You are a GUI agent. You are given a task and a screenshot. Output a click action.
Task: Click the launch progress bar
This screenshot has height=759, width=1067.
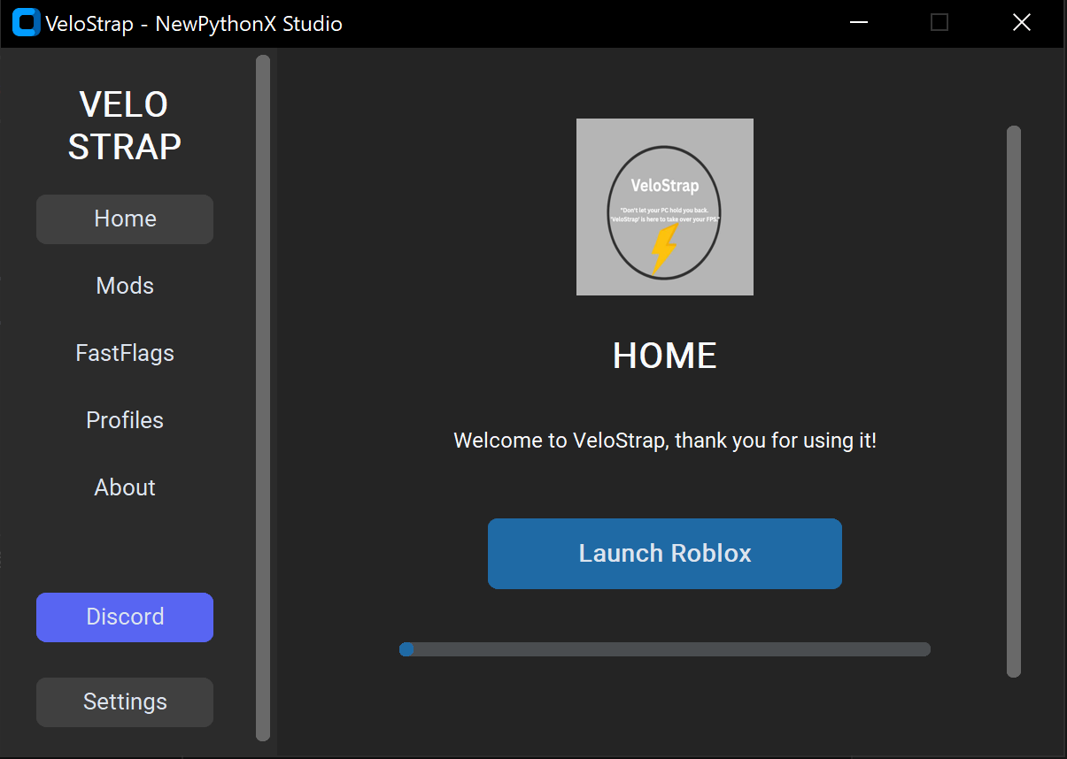point(665,649)
